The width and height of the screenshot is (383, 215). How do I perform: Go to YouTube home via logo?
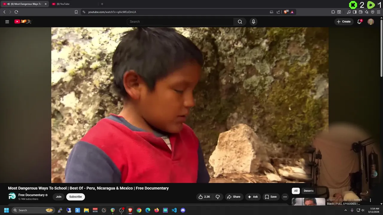(23, 21)
